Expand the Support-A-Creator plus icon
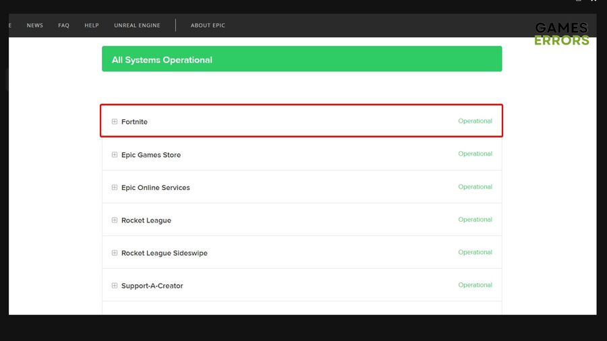The height and width of the screenshot is (341, 607). (x=115, y=286)
